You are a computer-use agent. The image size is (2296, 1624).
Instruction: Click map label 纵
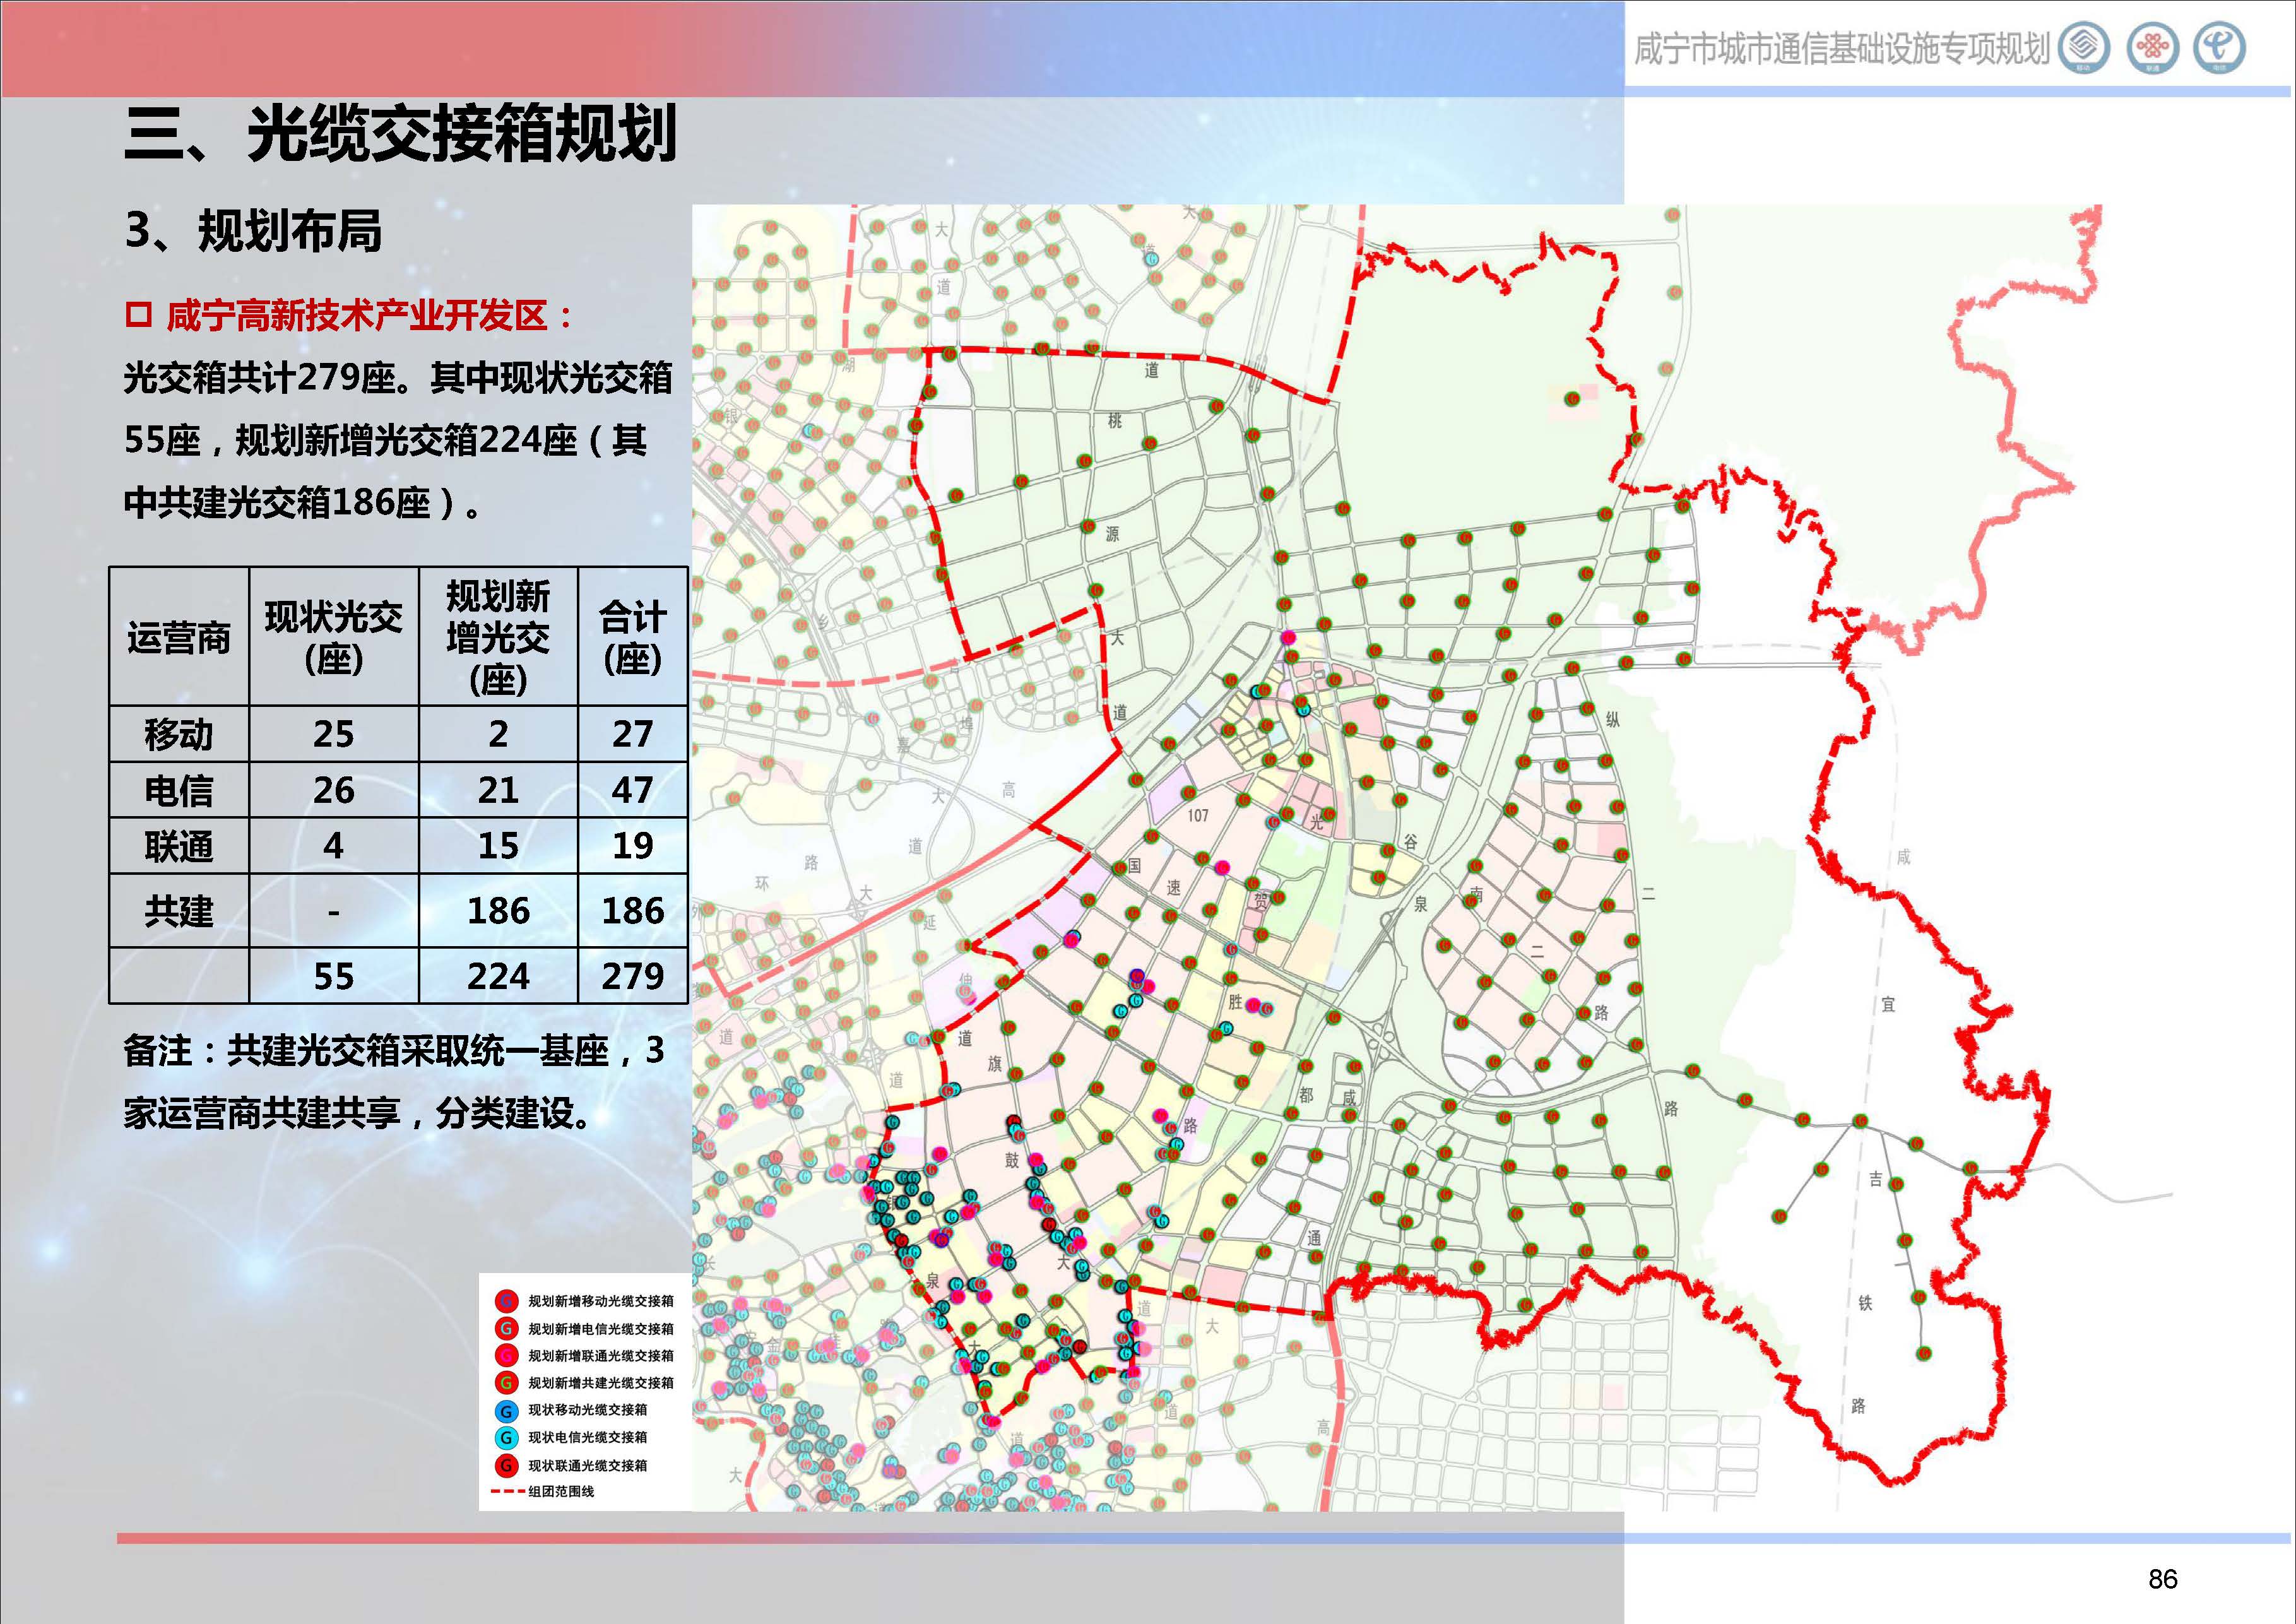(1613, 720)
